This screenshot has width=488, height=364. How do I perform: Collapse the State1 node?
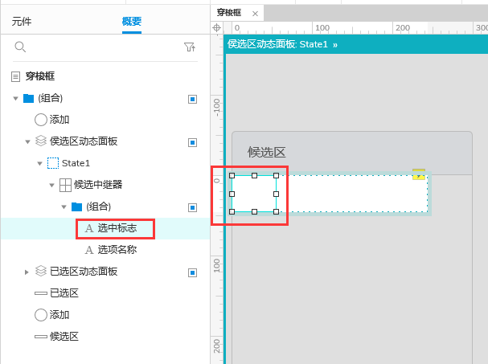[39, 164]
